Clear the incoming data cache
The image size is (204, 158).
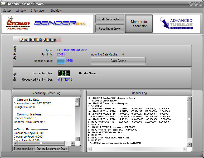(118, 61)
